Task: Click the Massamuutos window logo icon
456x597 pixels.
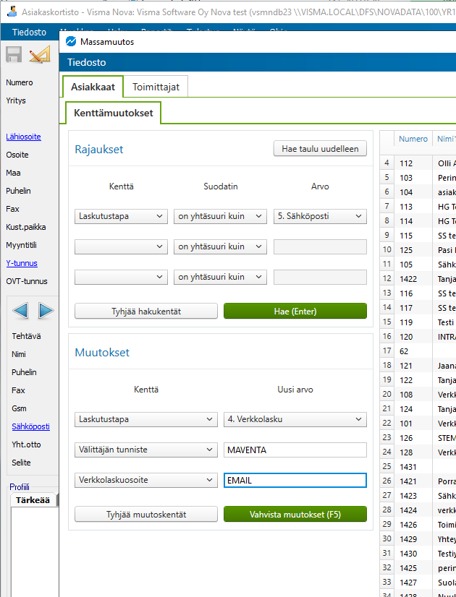Action: [71, 41]
